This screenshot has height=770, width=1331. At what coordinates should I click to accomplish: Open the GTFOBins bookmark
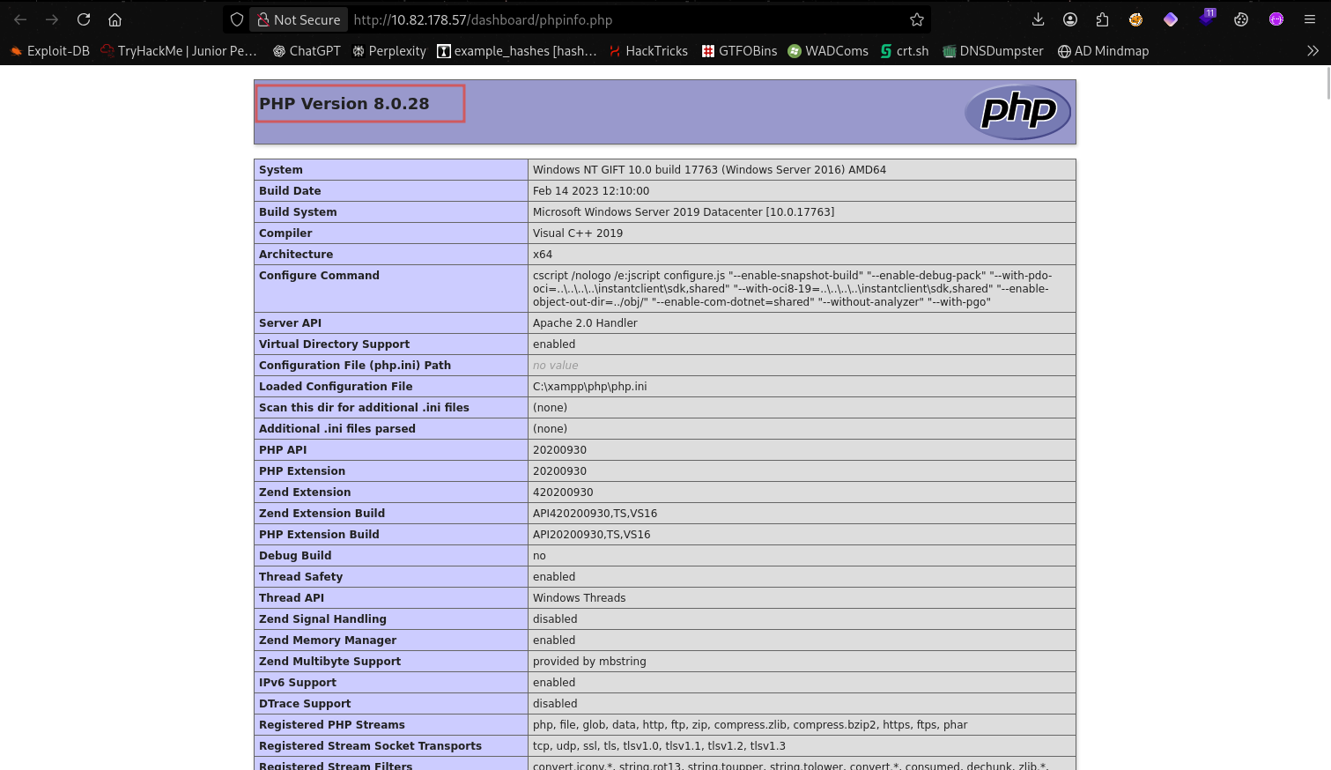[739, 51]
